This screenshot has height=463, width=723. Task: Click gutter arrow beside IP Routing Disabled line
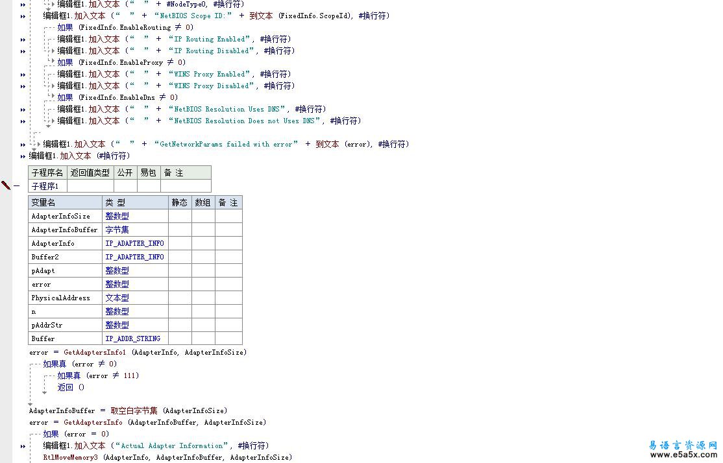click(x=23, y=51)
